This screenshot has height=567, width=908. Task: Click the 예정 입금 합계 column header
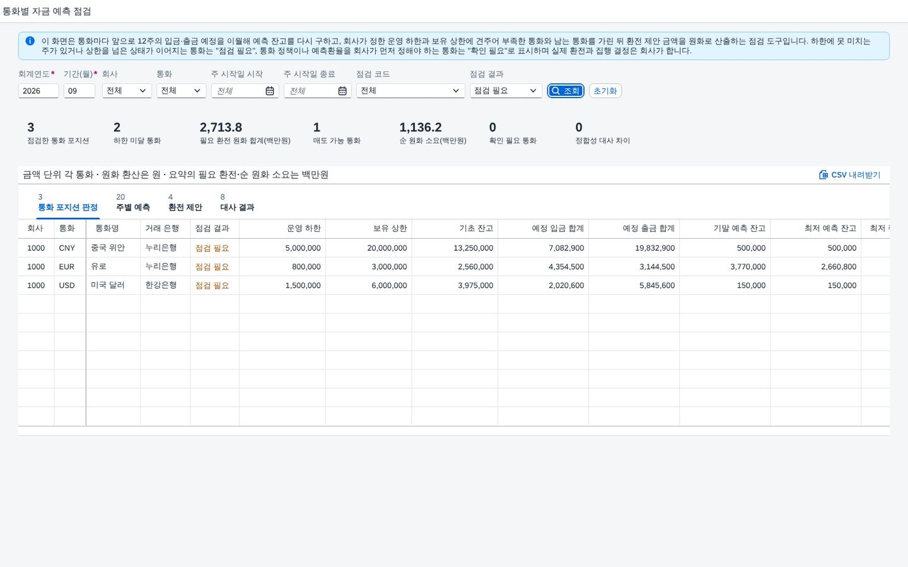pos(544,229)
